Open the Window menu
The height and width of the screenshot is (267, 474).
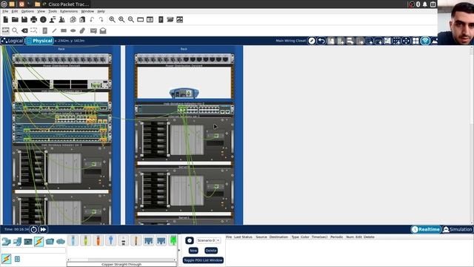tap(87, 11)
